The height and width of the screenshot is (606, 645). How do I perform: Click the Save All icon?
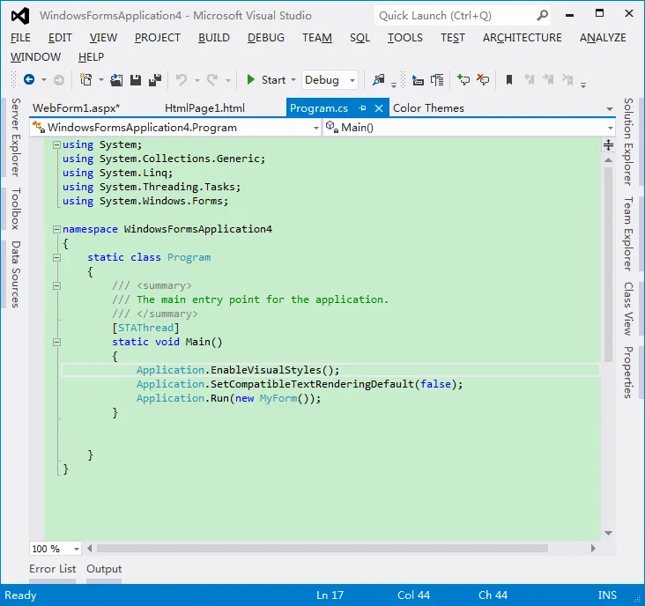click(155, 80)
